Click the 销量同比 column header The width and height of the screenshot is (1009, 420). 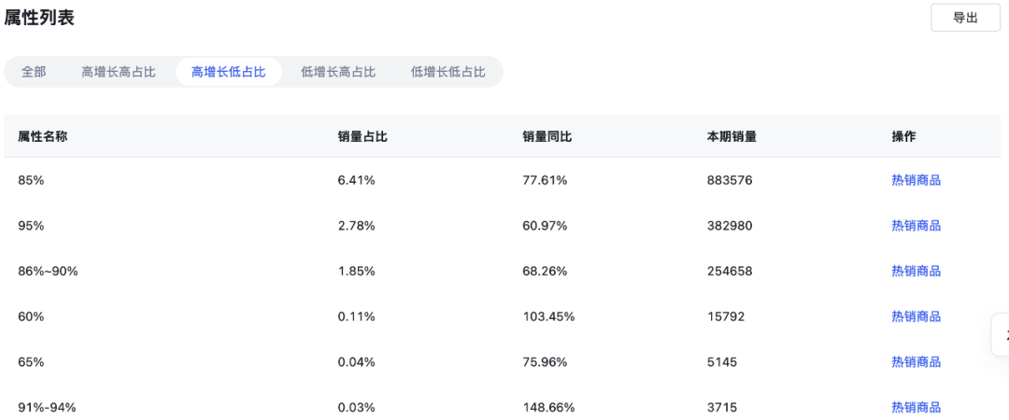[547, 136]
